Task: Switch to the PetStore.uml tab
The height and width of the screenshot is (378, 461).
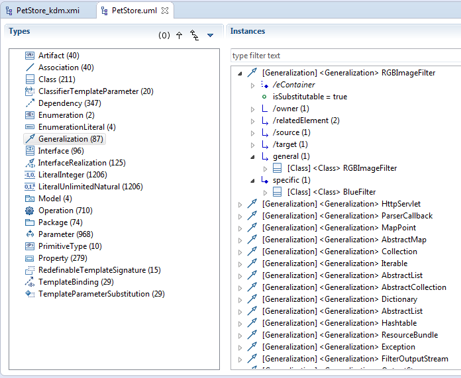Action: click(129, 11)
